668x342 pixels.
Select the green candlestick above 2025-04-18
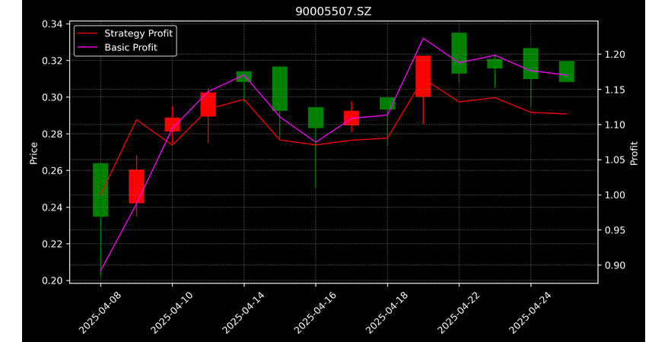tap(387, 103)
